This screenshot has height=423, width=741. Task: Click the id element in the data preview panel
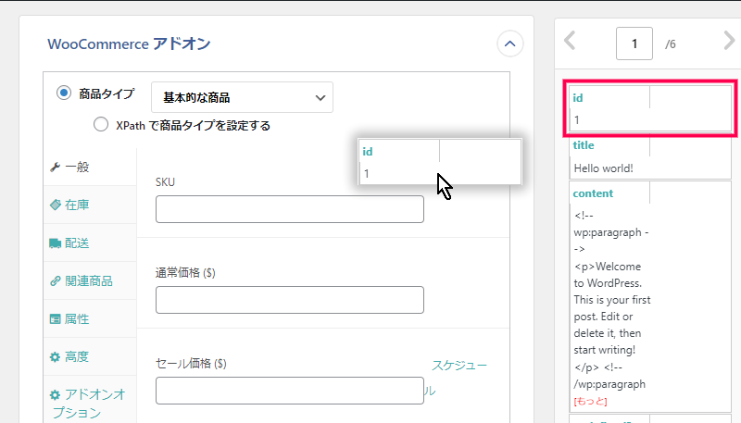(650, 108)
